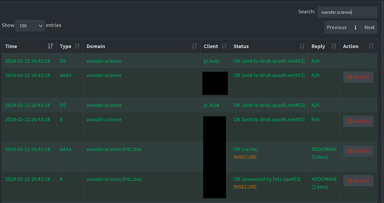The height and width of the screenshot is (203, 384).
Task: Blacklist the A wander.science query
Action: pos(358,121)
